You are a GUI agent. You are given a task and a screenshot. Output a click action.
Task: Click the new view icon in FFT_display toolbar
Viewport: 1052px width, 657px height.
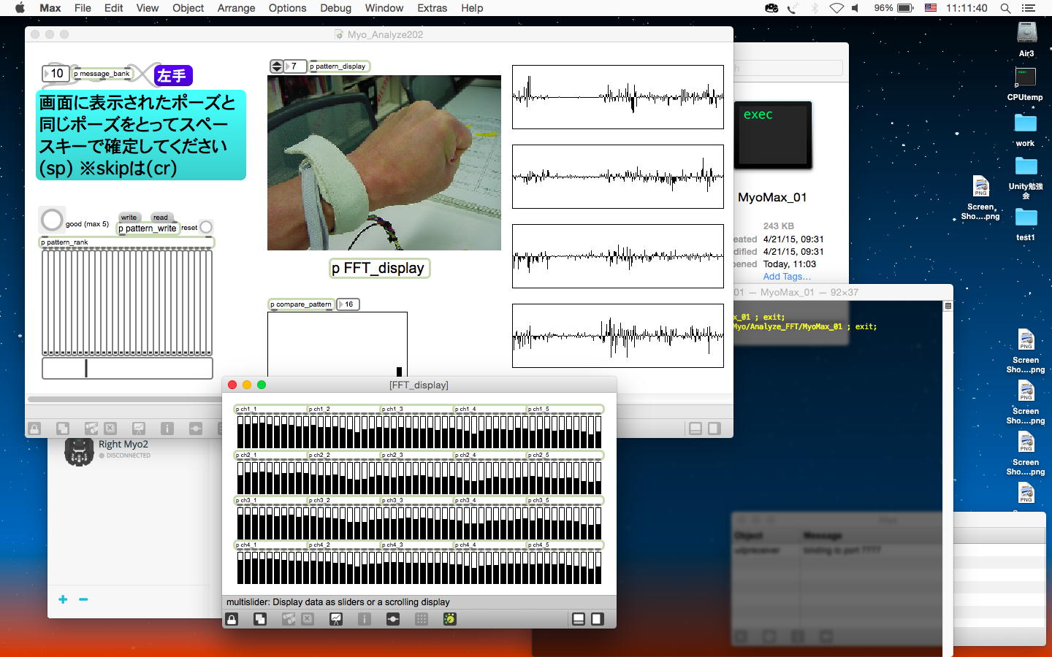[260, 619]
